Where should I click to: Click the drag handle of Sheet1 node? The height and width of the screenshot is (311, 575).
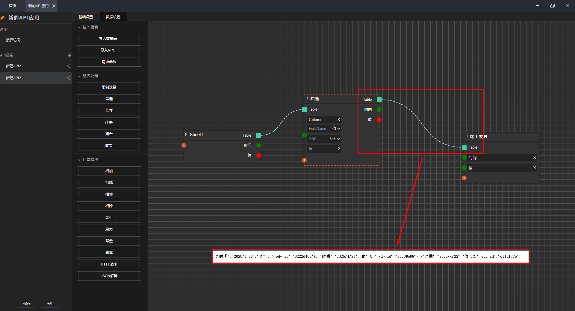click(186, 135)
